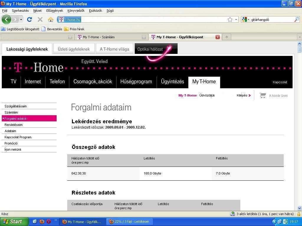
Task: Expand the address bar history dropdown
Action: click(236, 19)
